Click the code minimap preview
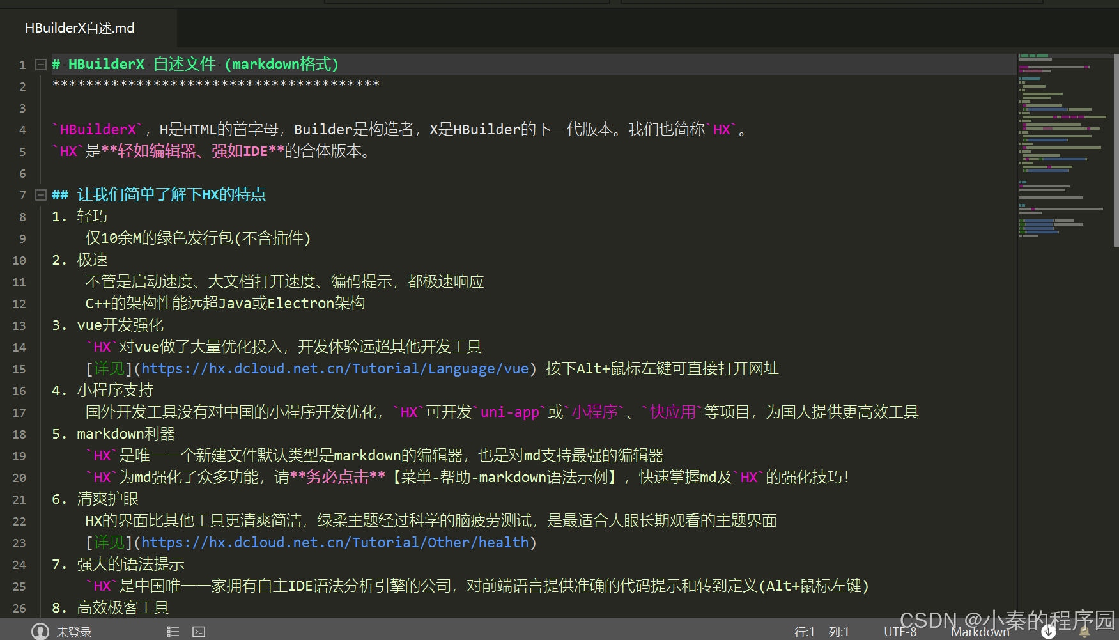This screenshot has width=1119, height=640. 1064,147
